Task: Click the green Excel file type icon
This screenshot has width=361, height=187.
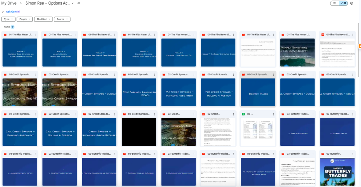Action: coord(243,114)
